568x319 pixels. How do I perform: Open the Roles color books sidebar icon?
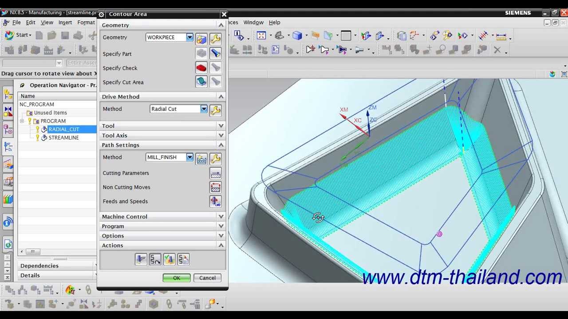pos(8,199)
